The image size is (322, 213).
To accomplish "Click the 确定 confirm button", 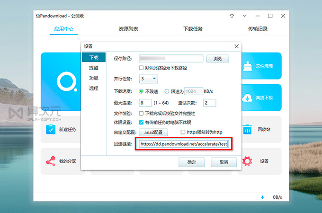I will 192,162.
